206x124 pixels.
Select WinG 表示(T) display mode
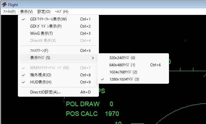pos(58,33)
